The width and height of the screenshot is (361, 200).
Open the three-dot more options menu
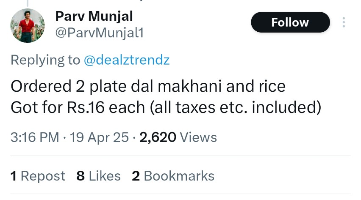click(344, 22)
